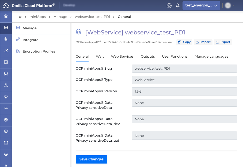Click the home icon in left sidebar
The image size is (243, 167).
click(6, 16)
